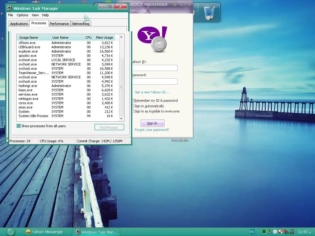Switch to the Performance tab

(59, 24)
